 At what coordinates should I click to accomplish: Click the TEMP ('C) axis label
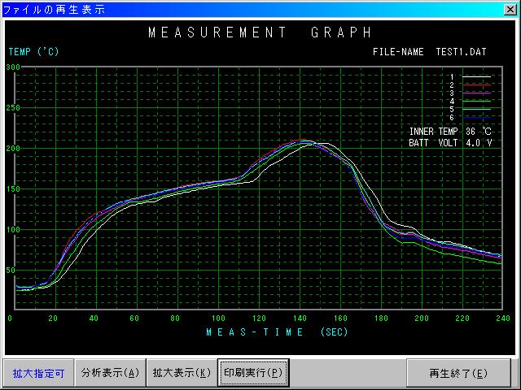(34, 52)
